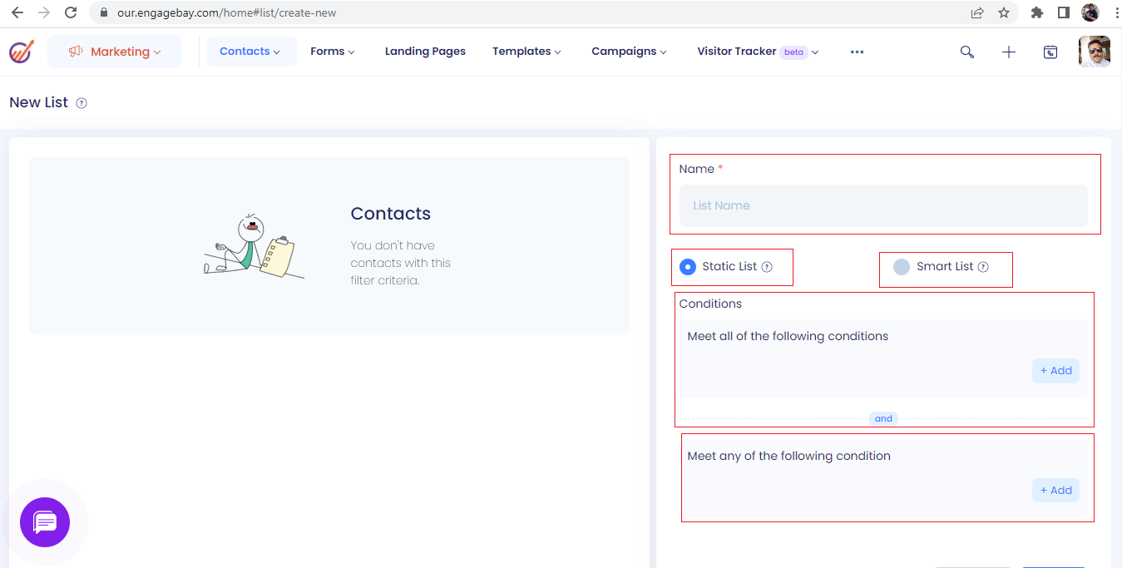
Task: Toggle the browser side panel icon
Action: (1063, 12)
